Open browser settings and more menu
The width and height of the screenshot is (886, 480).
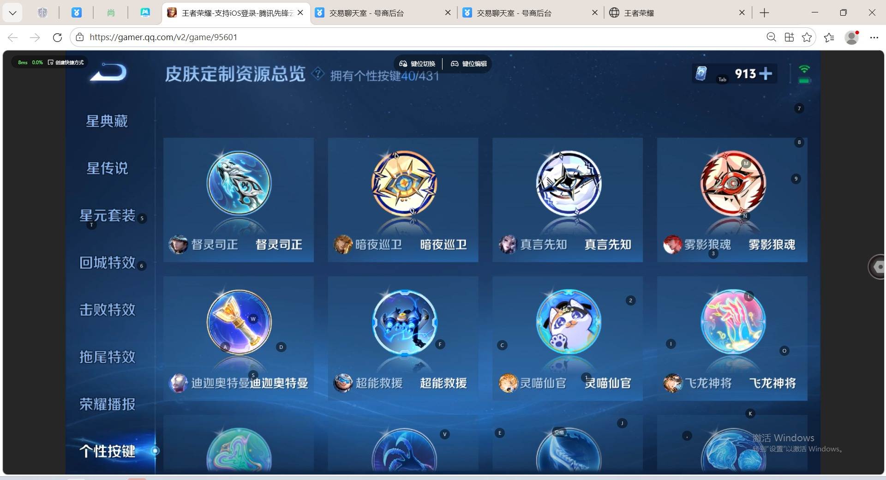874,37
